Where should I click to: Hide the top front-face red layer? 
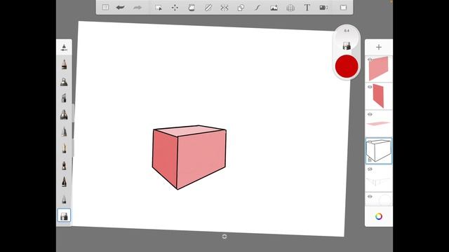click(370, 59)
